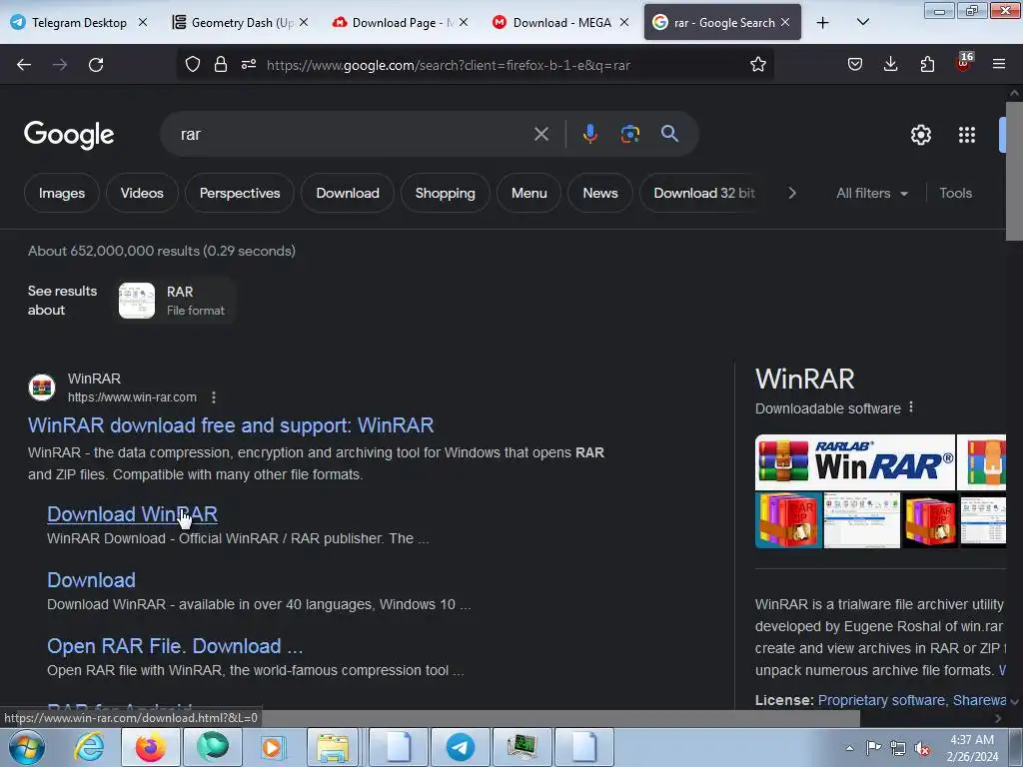Open the extensions puzzle icon
This screenshot has width=1023, height=767.
click(927, 64)
